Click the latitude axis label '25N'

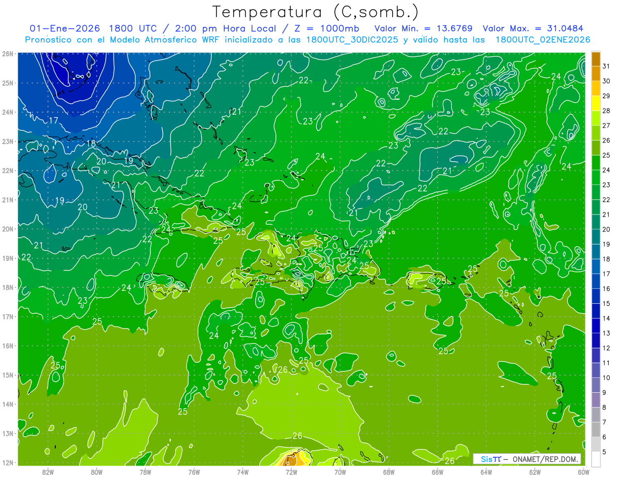(x=8, y=83)
